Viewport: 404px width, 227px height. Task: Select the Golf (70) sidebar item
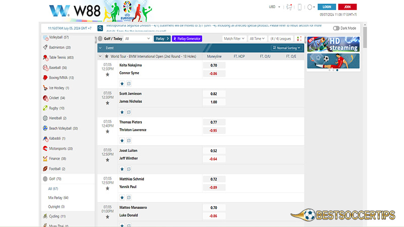(x=68, y=179)
